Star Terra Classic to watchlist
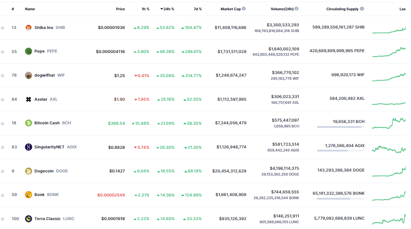This screenshot has width=411, height=229. tap(3, 219)
